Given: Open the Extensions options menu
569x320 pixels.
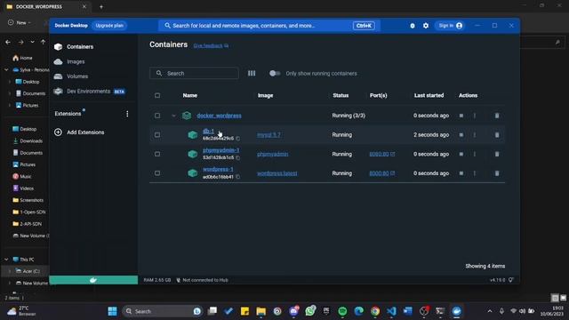Looking at the screenshot, I should pyautogui.click(x=127, y=114).
